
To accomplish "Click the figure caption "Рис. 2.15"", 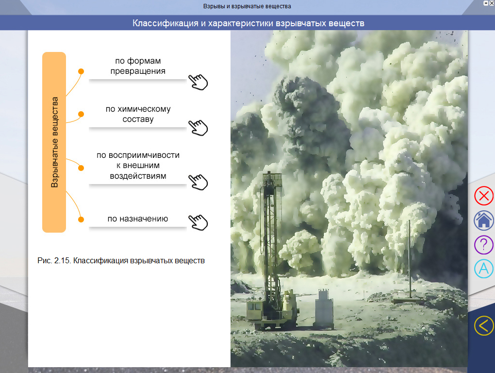I will (x=121, y=261).
